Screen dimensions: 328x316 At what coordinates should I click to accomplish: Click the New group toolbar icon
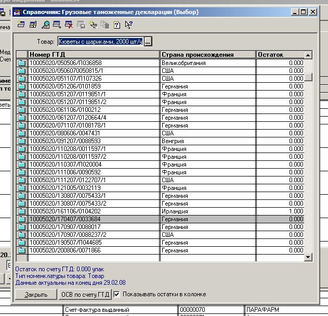coord(57,24)
